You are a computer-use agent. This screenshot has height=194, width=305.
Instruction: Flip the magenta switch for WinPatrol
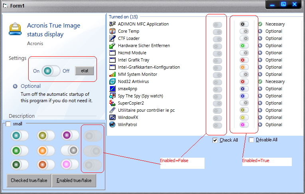coord(244,125)
